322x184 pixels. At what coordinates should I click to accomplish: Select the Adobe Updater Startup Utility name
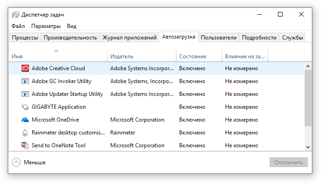[67, 94]
